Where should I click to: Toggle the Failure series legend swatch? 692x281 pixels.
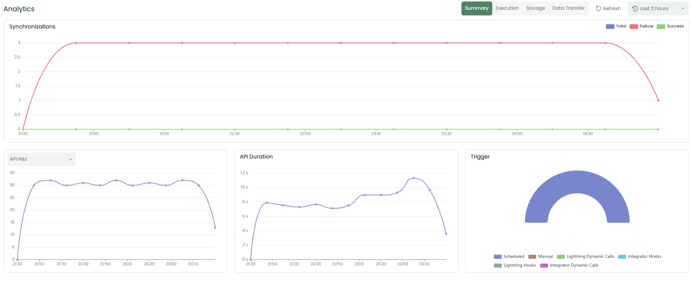tap(634, 26)
